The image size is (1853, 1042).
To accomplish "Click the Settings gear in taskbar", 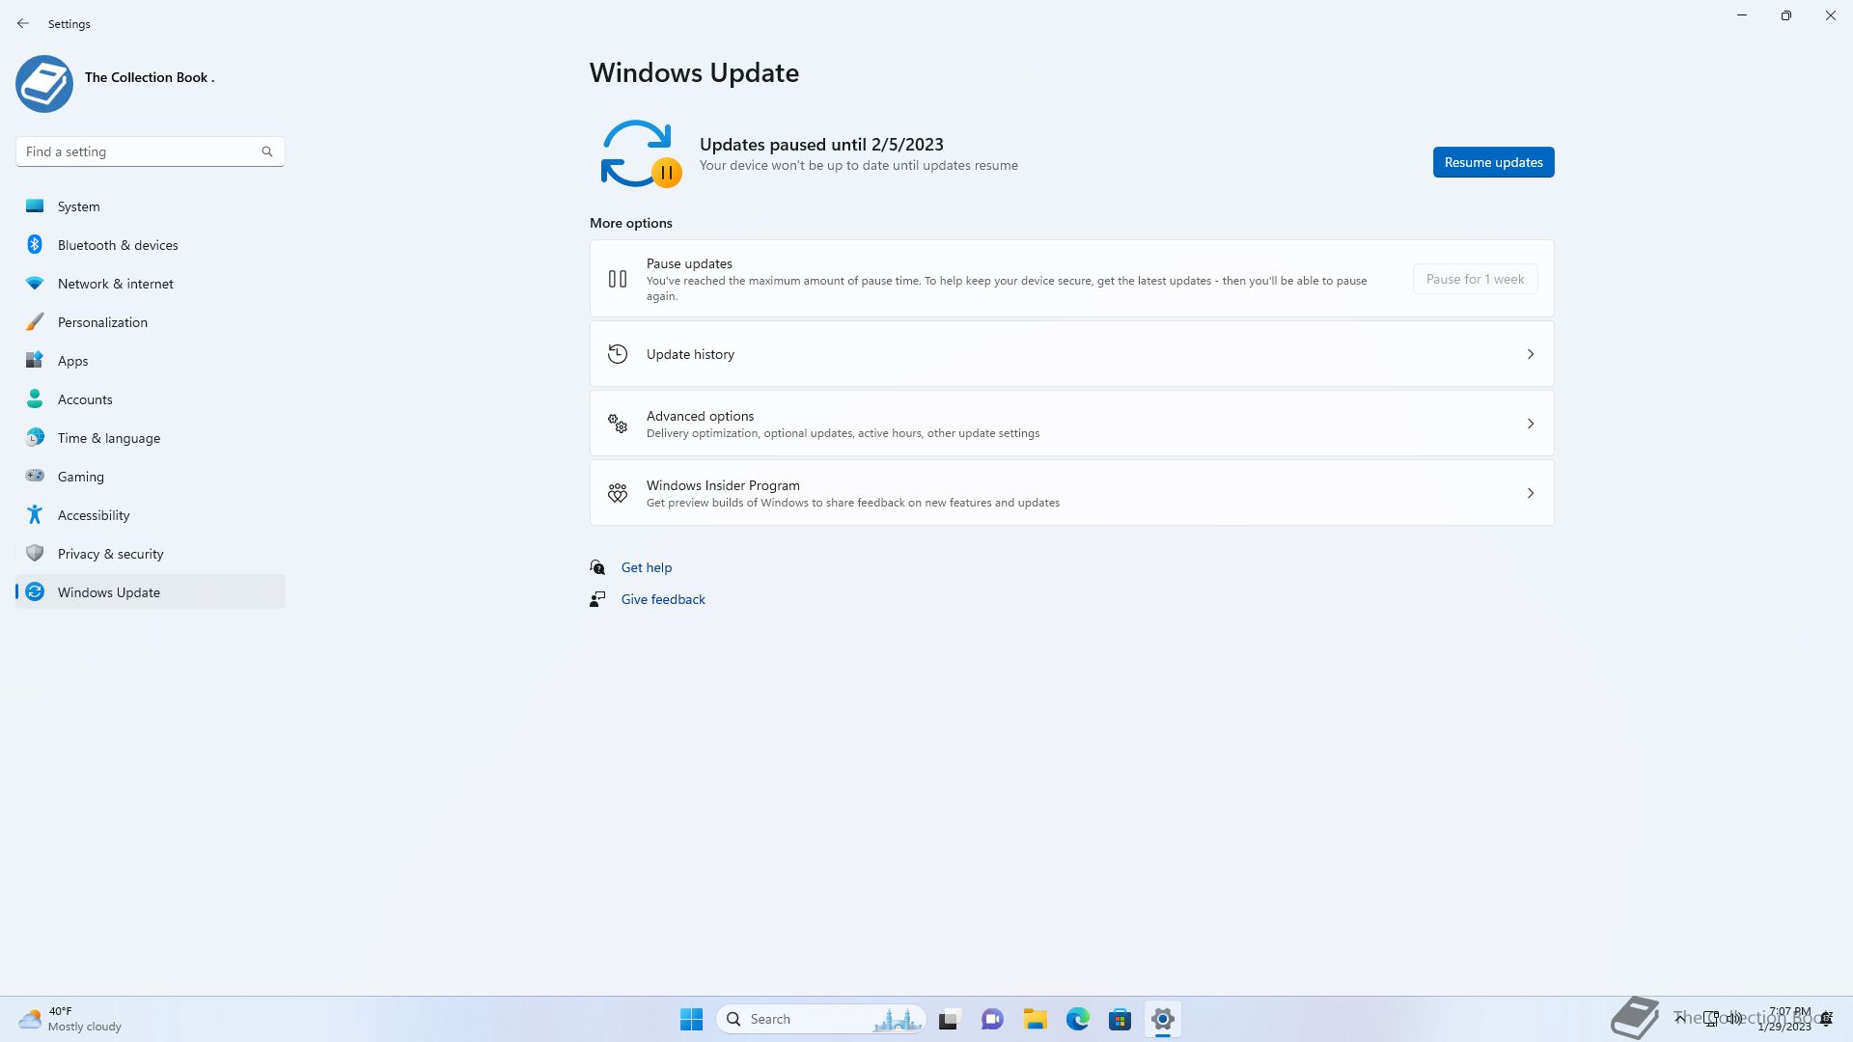I will click(x=1163, y=1019).
